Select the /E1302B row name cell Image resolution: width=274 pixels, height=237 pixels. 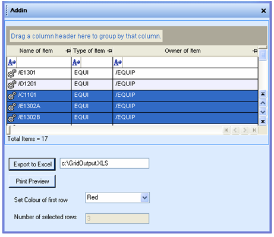pos(39,118)
